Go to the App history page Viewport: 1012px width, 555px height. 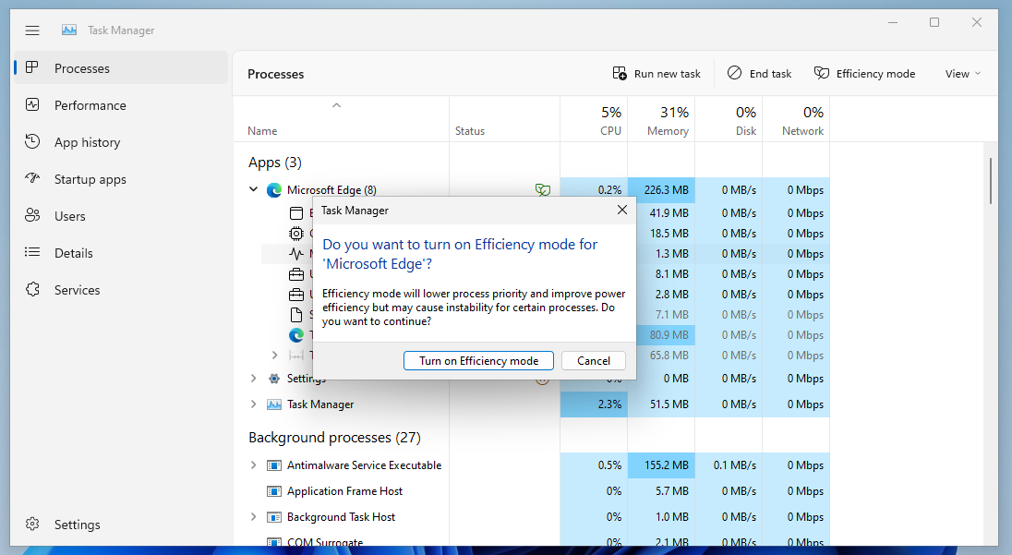tap(121, 142)
